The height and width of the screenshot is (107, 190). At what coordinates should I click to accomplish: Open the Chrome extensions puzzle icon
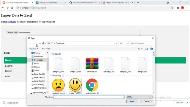pyautogui.click(x=178, y=8)
